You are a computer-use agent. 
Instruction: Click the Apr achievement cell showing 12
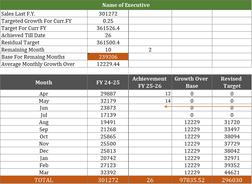coord(150,94)
